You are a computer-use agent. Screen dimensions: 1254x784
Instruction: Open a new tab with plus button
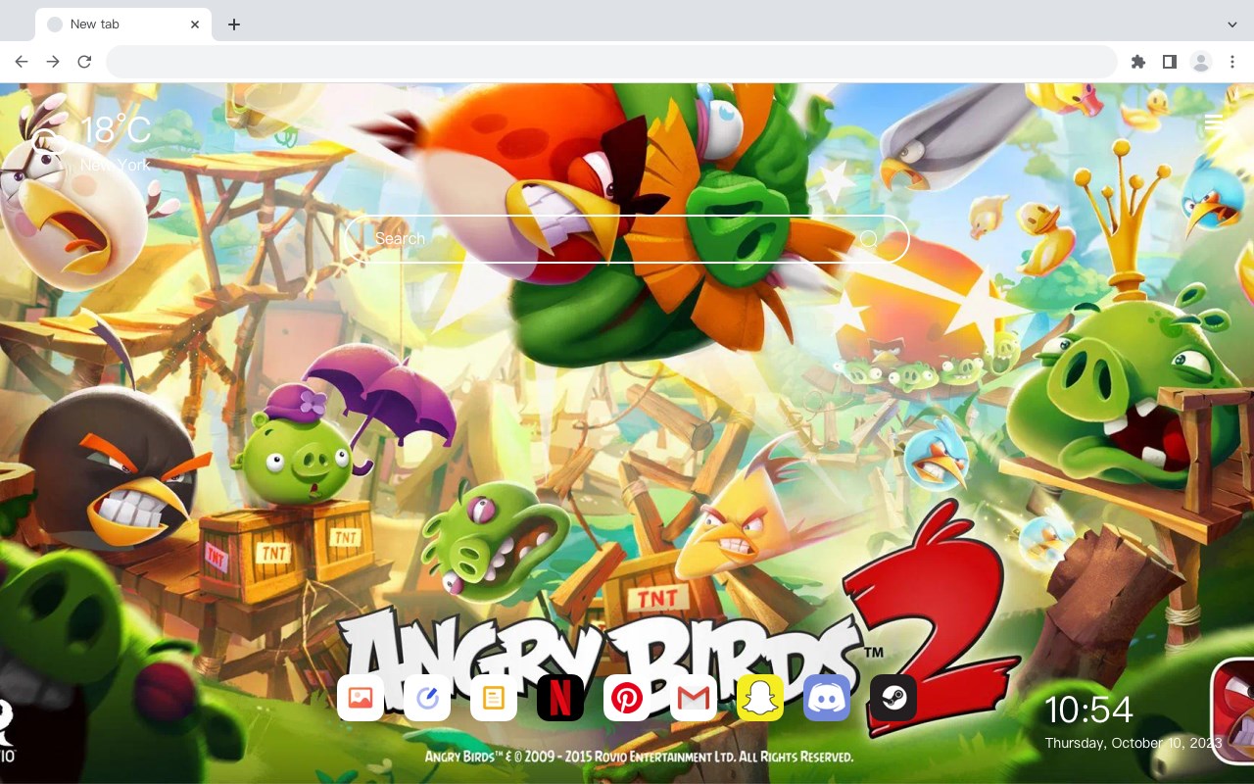coord(233,24)
